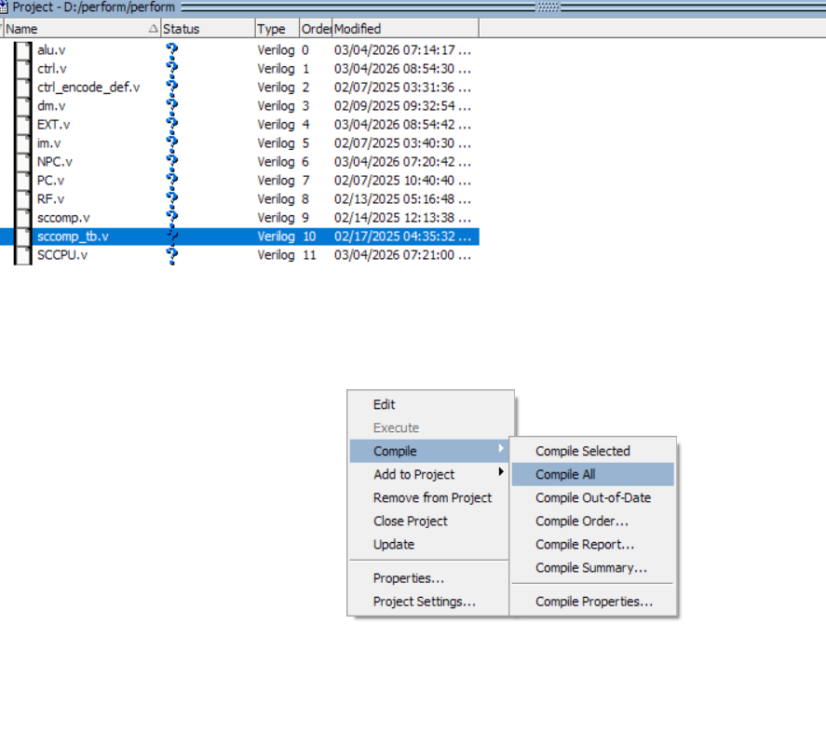Click the alu.v file icon
The width and height of the screenshot is (826, 732).
(23, 50)
